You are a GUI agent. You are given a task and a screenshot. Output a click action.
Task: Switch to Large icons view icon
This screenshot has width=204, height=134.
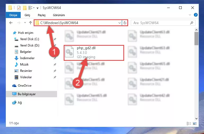195,123
